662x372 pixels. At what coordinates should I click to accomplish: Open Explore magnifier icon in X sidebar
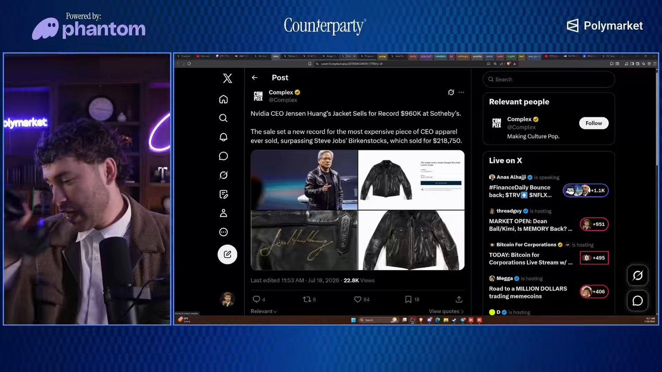223,118
